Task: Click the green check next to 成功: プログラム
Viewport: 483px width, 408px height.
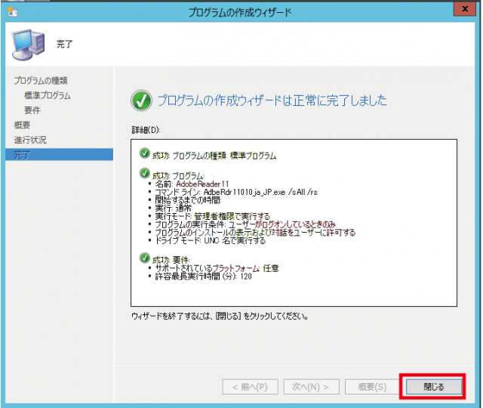Action: (x=144, y=174)
